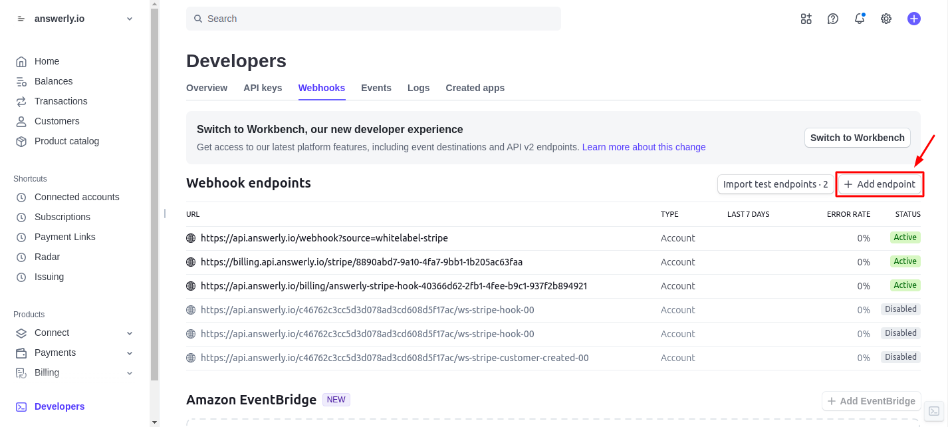Expand the Connect product menu chevron

click(x=130, y=333)
